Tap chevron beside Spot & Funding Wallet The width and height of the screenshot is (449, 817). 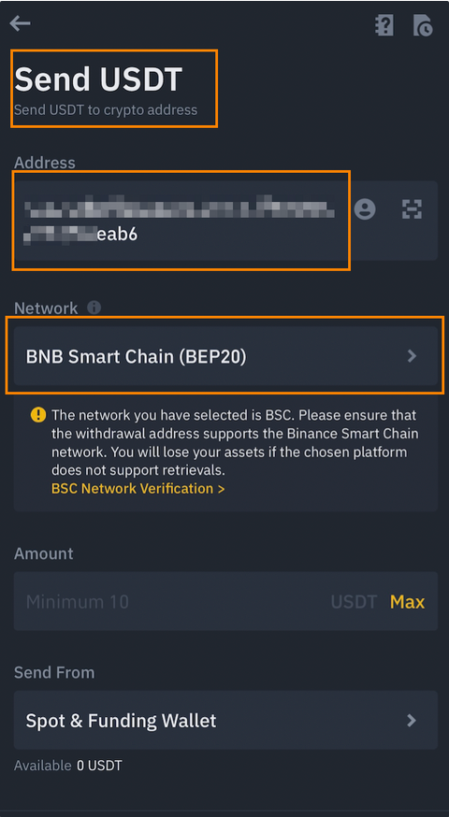click(412, 720)
